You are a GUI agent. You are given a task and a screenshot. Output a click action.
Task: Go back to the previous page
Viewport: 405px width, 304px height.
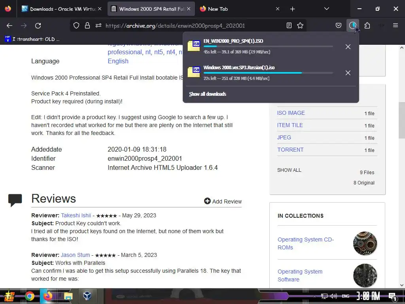click(x=9, y=26)
